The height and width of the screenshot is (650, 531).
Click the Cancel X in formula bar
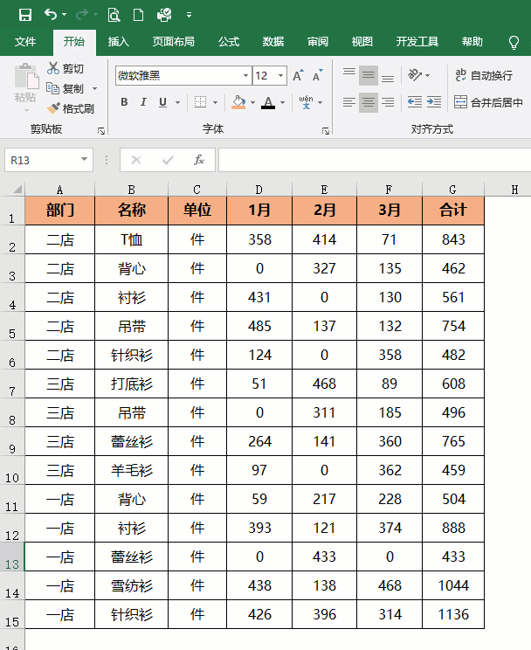[x=136, y=160]
